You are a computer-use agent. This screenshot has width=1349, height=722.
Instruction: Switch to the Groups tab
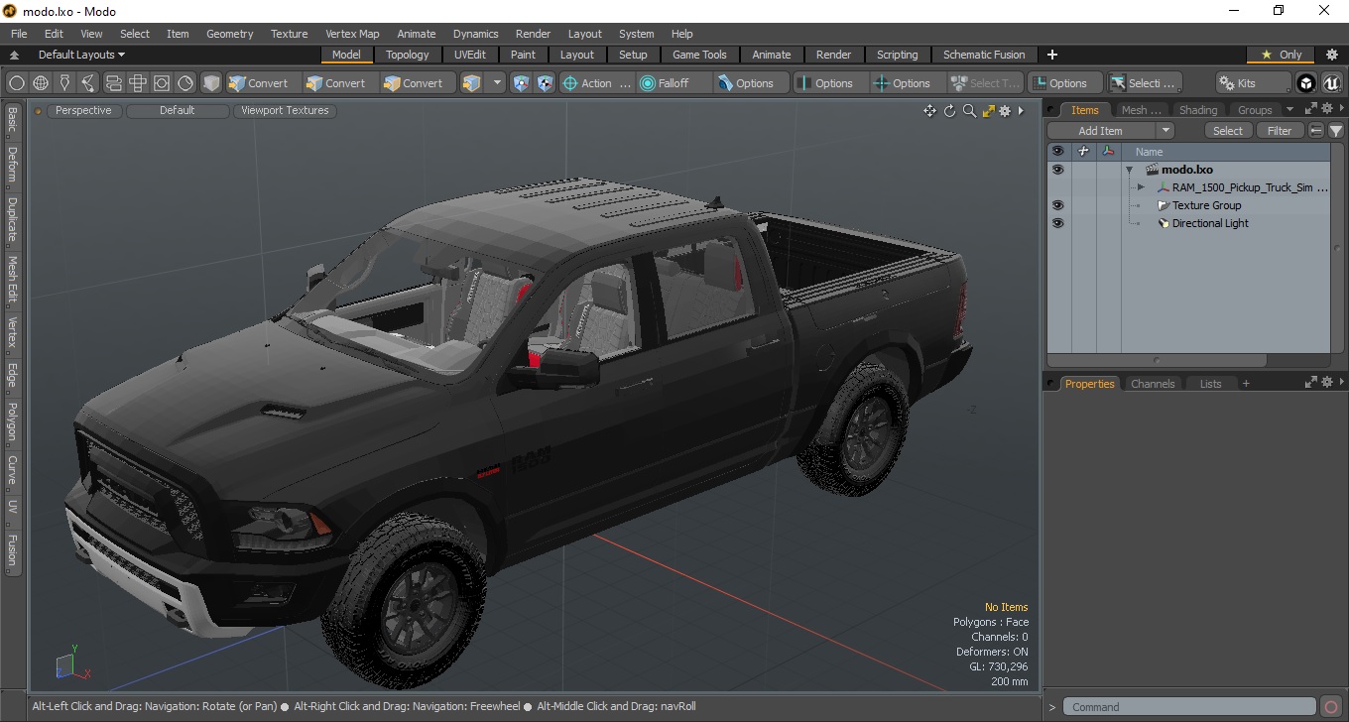[1255, 110]
